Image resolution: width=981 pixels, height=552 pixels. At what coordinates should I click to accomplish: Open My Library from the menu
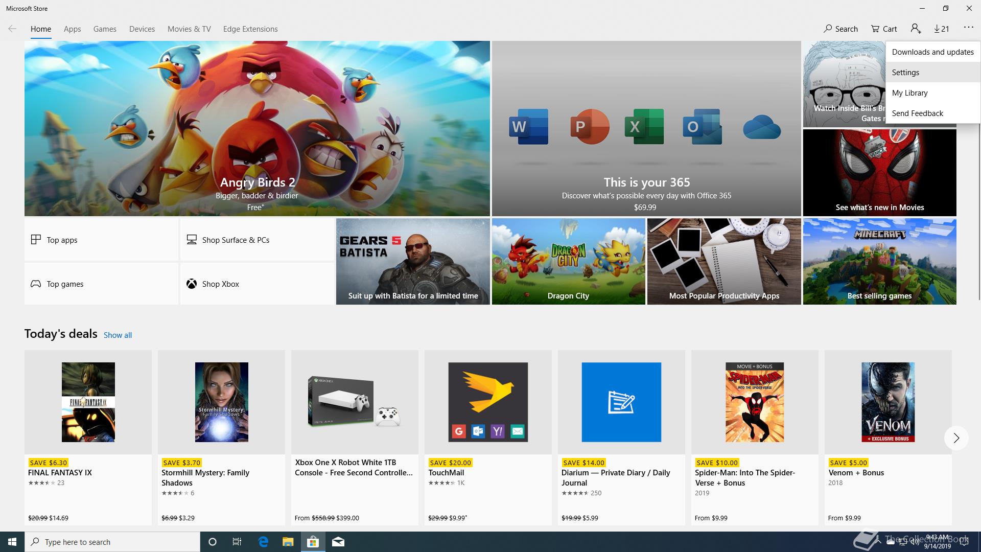932,93
